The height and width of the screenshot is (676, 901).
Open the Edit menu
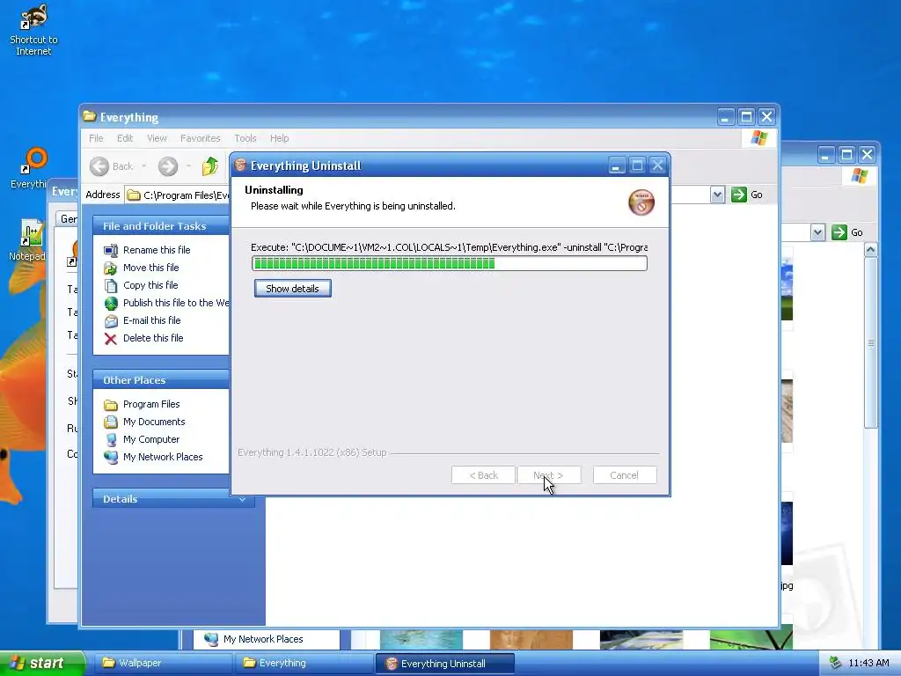[x=125, y=138]
